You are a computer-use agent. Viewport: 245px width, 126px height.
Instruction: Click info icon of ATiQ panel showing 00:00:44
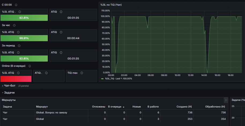coord(61,32)
